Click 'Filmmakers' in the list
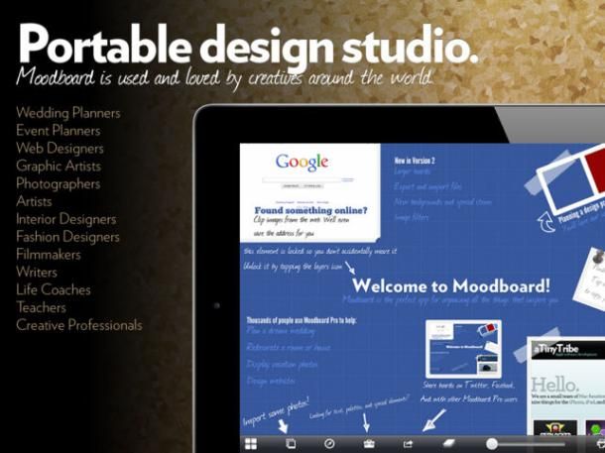 click(x=49, y=255)
